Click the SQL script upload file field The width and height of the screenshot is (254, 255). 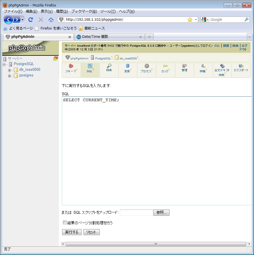coord(136,213)
